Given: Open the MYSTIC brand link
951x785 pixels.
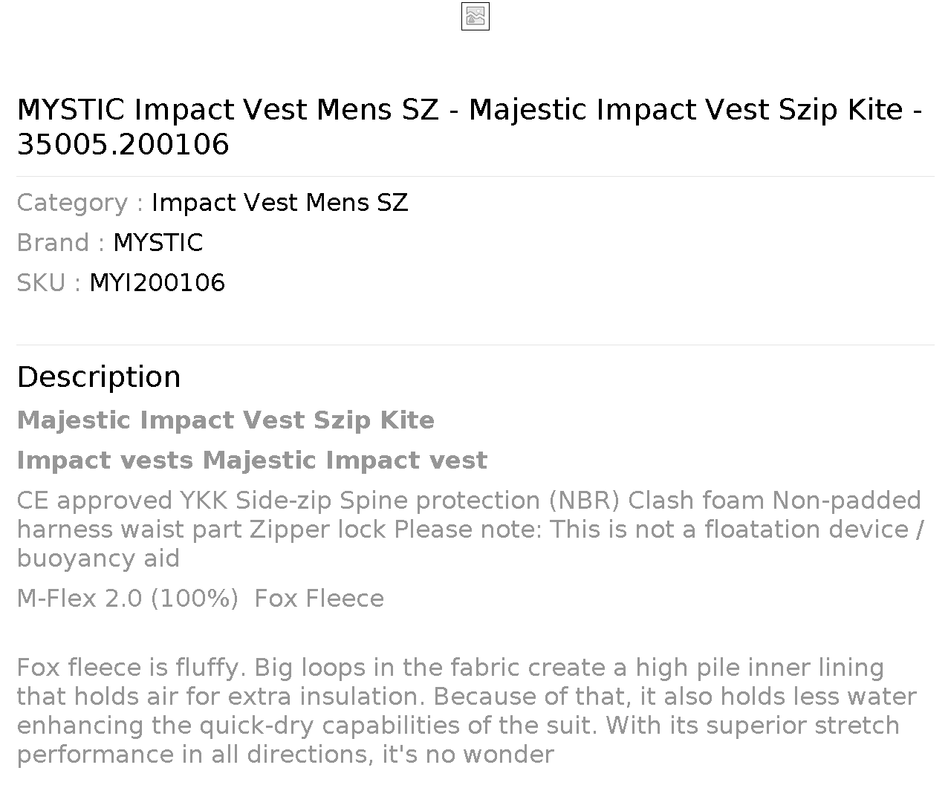Looking at the screenshot, I should [x=158, y=243].
